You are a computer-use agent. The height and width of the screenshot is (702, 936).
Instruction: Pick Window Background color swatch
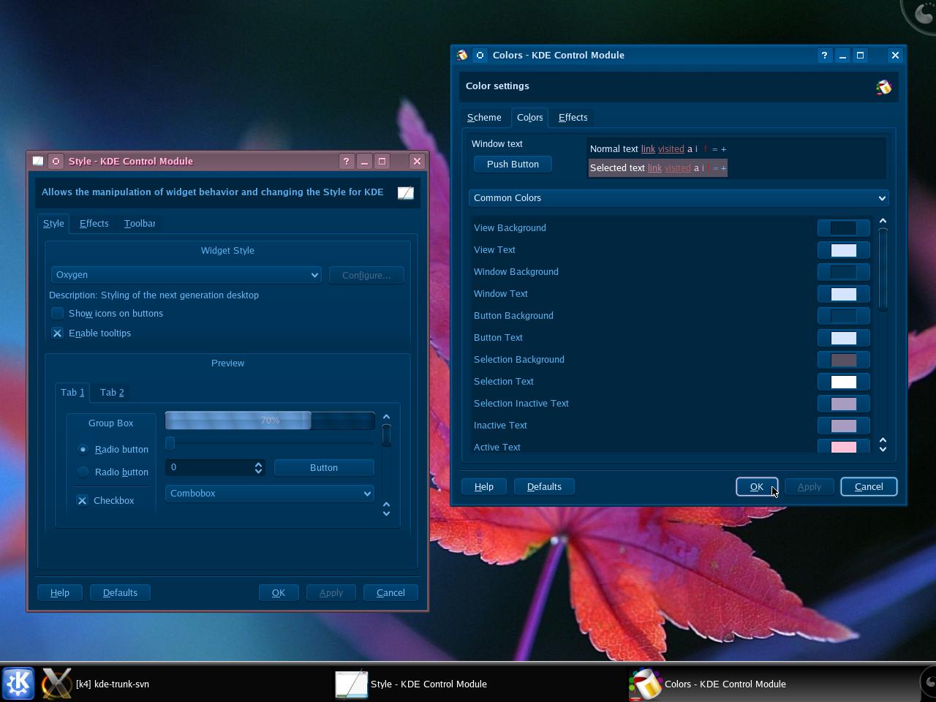tap(843, 272)
